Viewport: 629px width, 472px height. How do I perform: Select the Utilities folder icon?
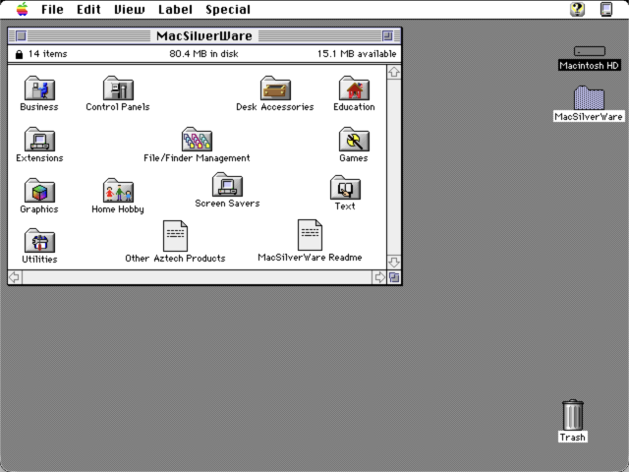(x=39, y=240)
